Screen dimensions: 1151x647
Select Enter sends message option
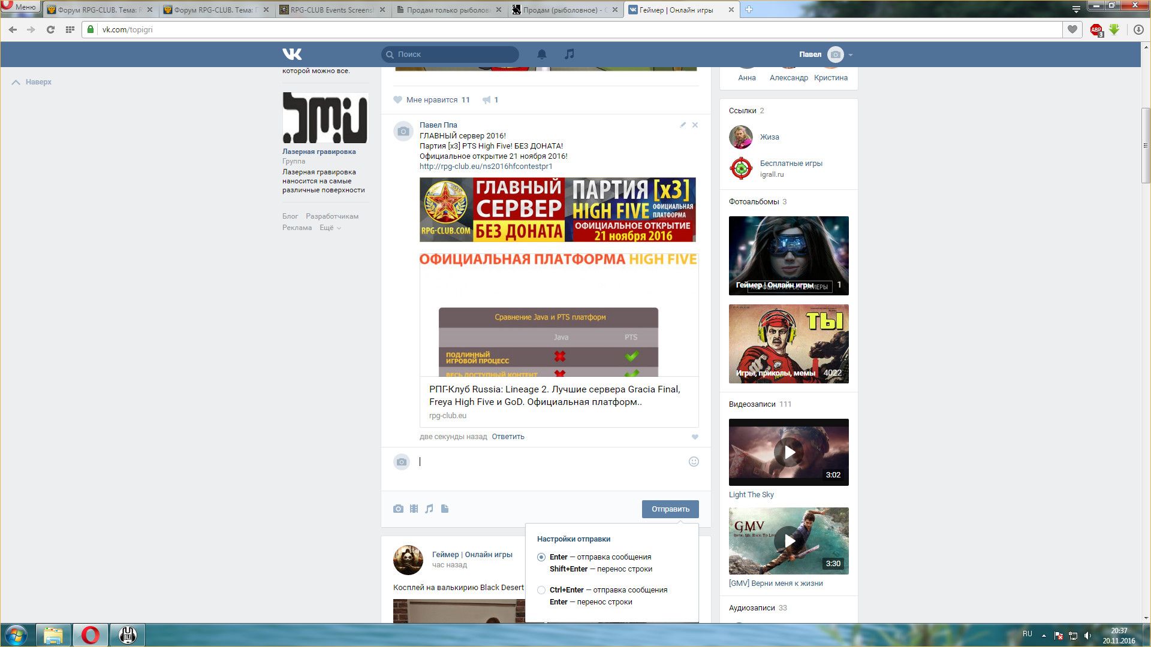pos(541,557)
